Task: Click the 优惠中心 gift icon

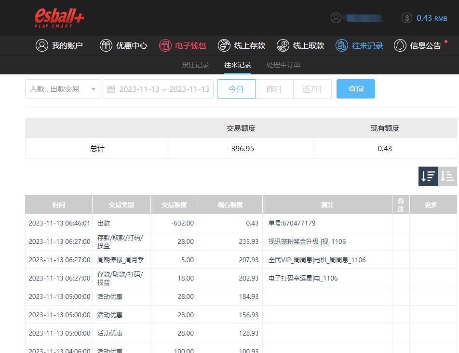Action: [106, 45]
